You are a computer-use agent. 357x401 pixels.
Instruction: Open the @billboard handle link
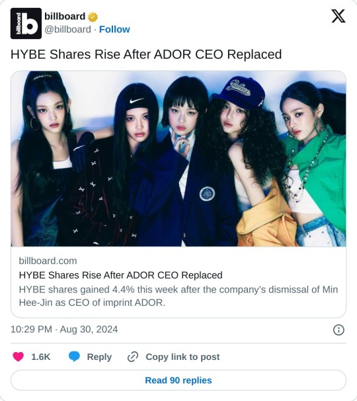coord(67,29)
